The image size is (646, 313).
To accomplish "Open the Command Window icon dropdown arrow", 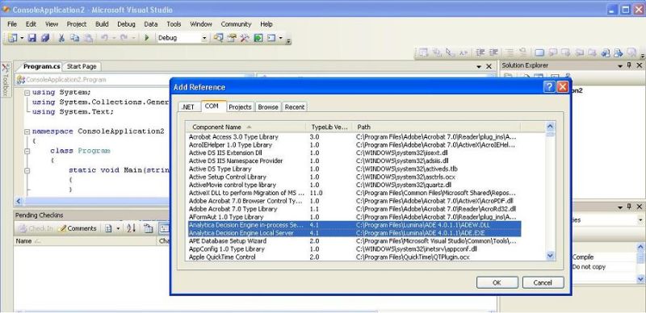I will [280, 38].
